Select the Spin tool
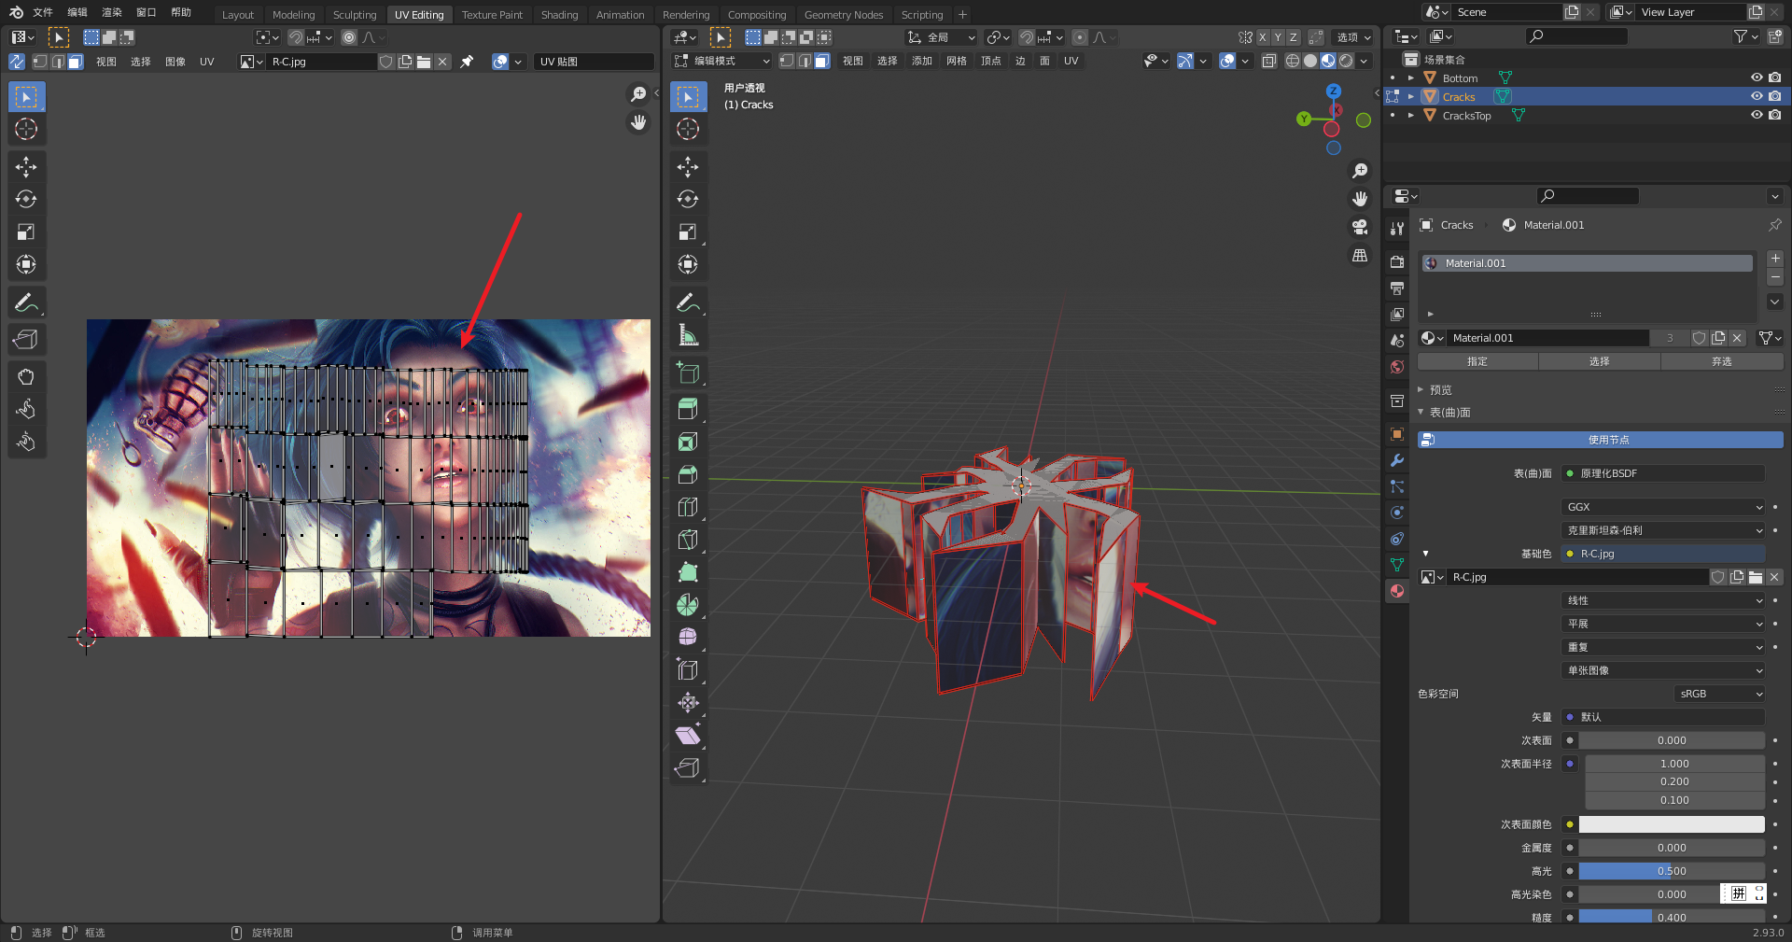This screenshot has width=1792, height=942. click(688, 605)
